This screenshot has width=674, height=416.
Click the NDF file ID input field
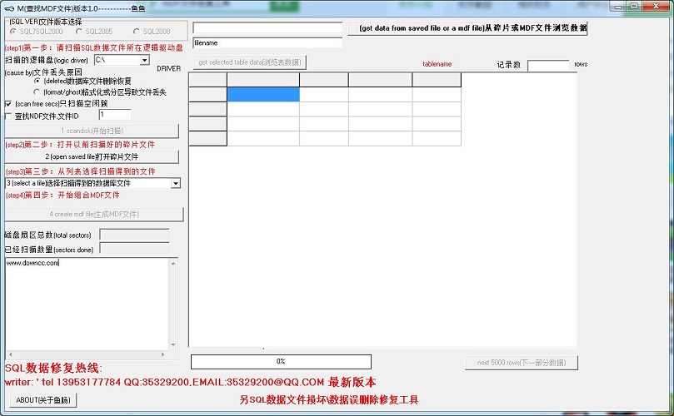point(115,115)
